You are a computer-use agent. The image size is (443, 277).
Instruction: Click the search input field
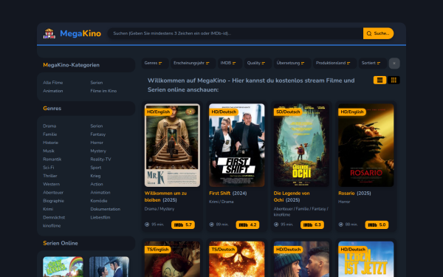[235, 33]
